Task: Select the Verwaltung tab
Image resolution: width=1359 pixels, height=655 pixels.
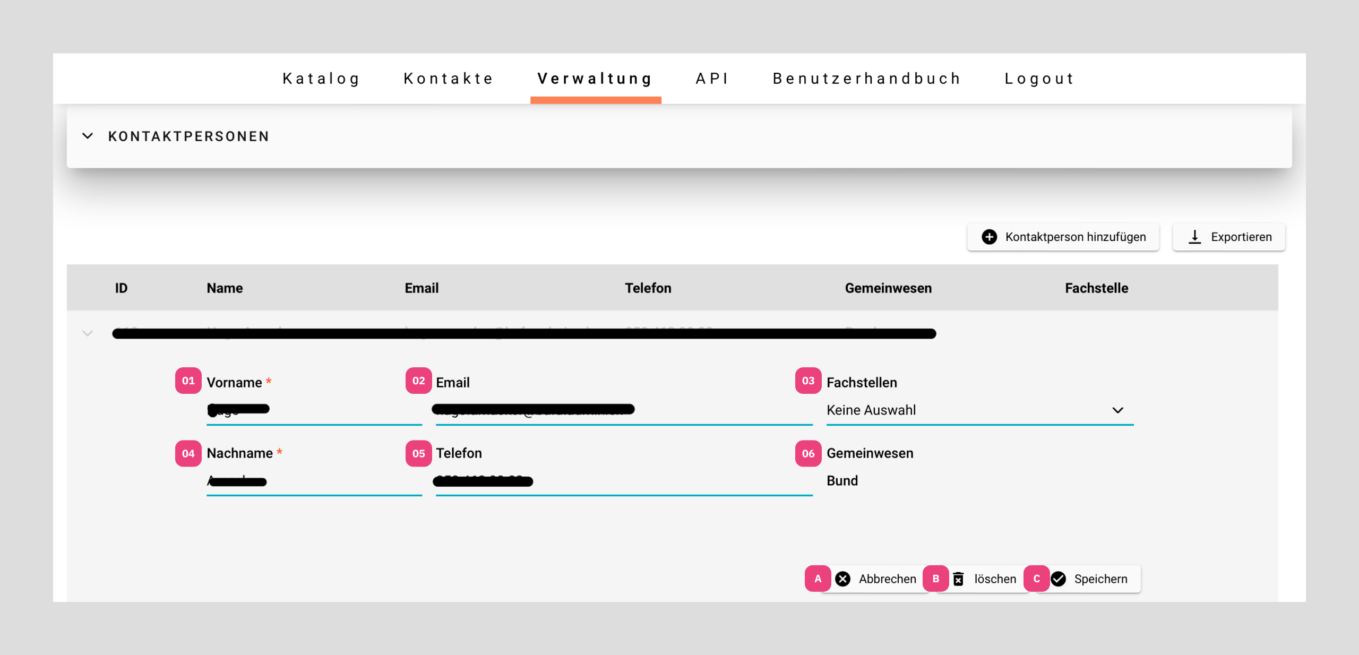Action: tap(595, 79)
